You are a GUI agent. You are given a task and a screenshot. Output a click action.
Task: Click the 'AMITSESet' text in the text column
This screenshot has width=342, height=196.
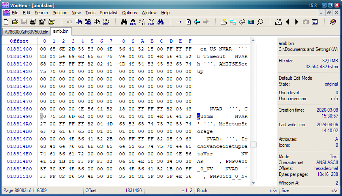[233, 64]
